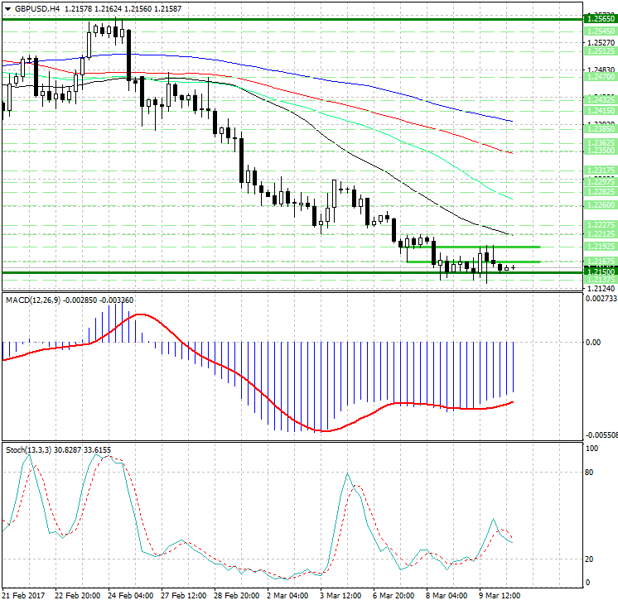Click the 28 Feb 20:00 time label
618x605 pixels.
coord(236,595)
